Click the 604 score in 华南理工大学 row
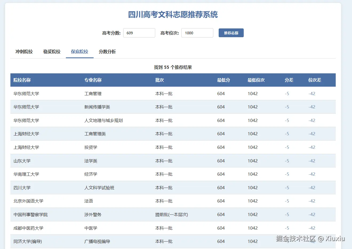Screen dimensions: 352x249 [x=221, y=174]
